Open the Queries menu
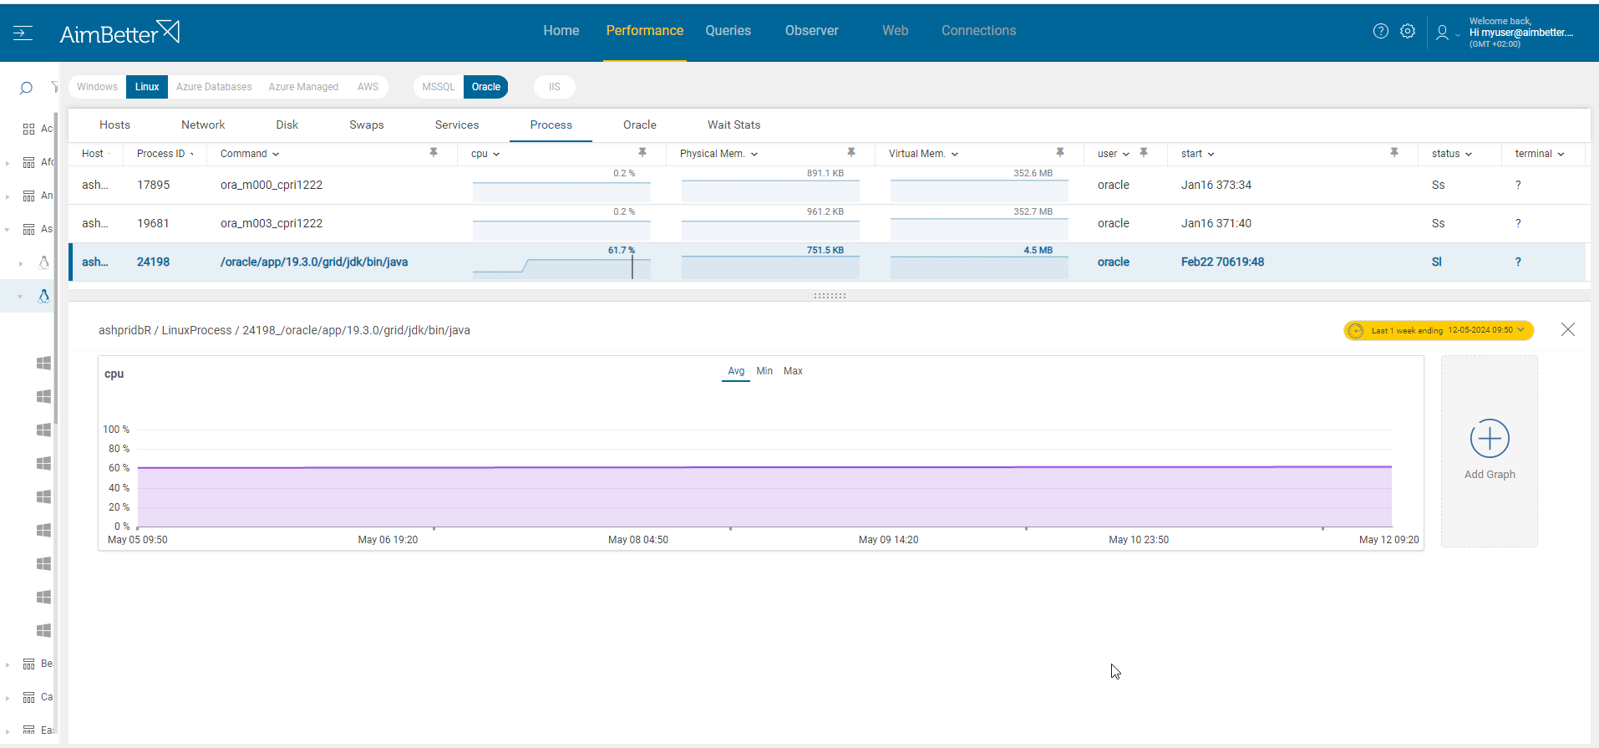The height and width of the screenshot is (748, 1599). pos(728,31)
